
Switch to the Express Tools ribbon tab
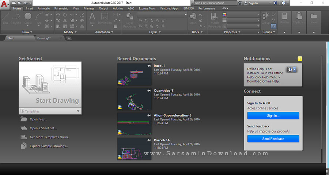147,8
